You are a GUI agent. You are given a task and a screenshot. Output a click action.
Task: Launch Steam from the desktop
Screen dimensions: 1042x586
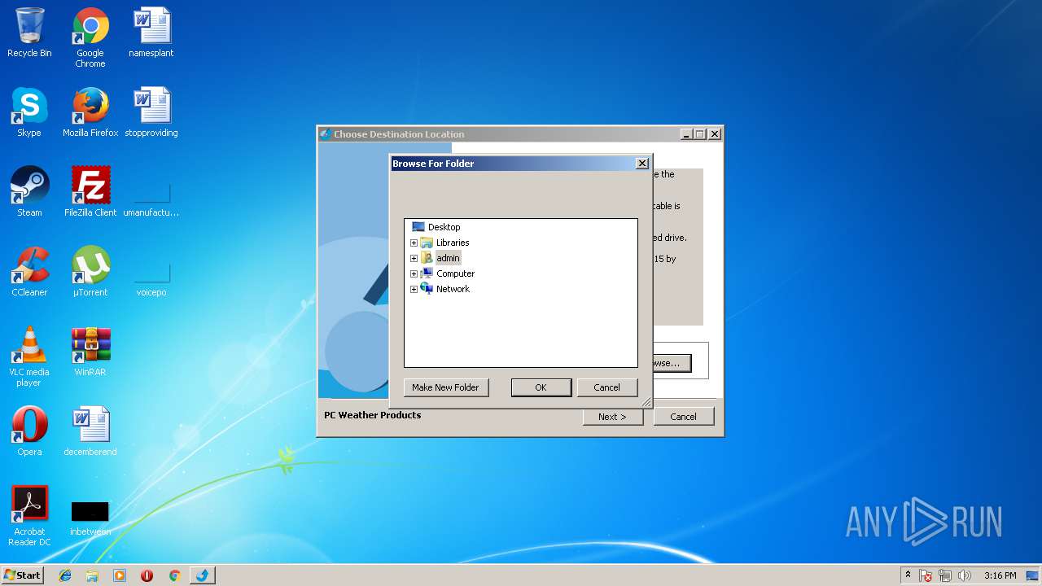pyautogui.click(x=29, y=192)
